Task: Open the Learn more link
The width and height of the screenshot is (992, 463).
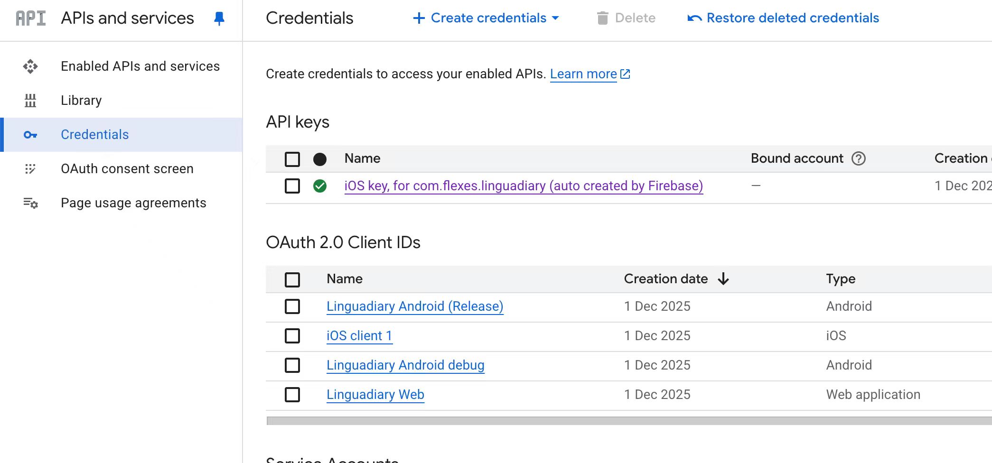Action: coord(583,74)
